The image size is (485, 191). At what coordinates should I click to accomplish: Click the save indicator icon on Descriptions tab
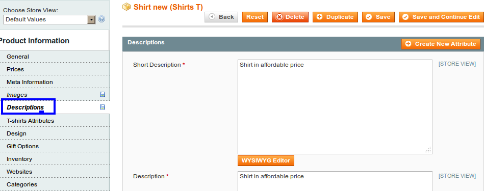coord(103,107)
